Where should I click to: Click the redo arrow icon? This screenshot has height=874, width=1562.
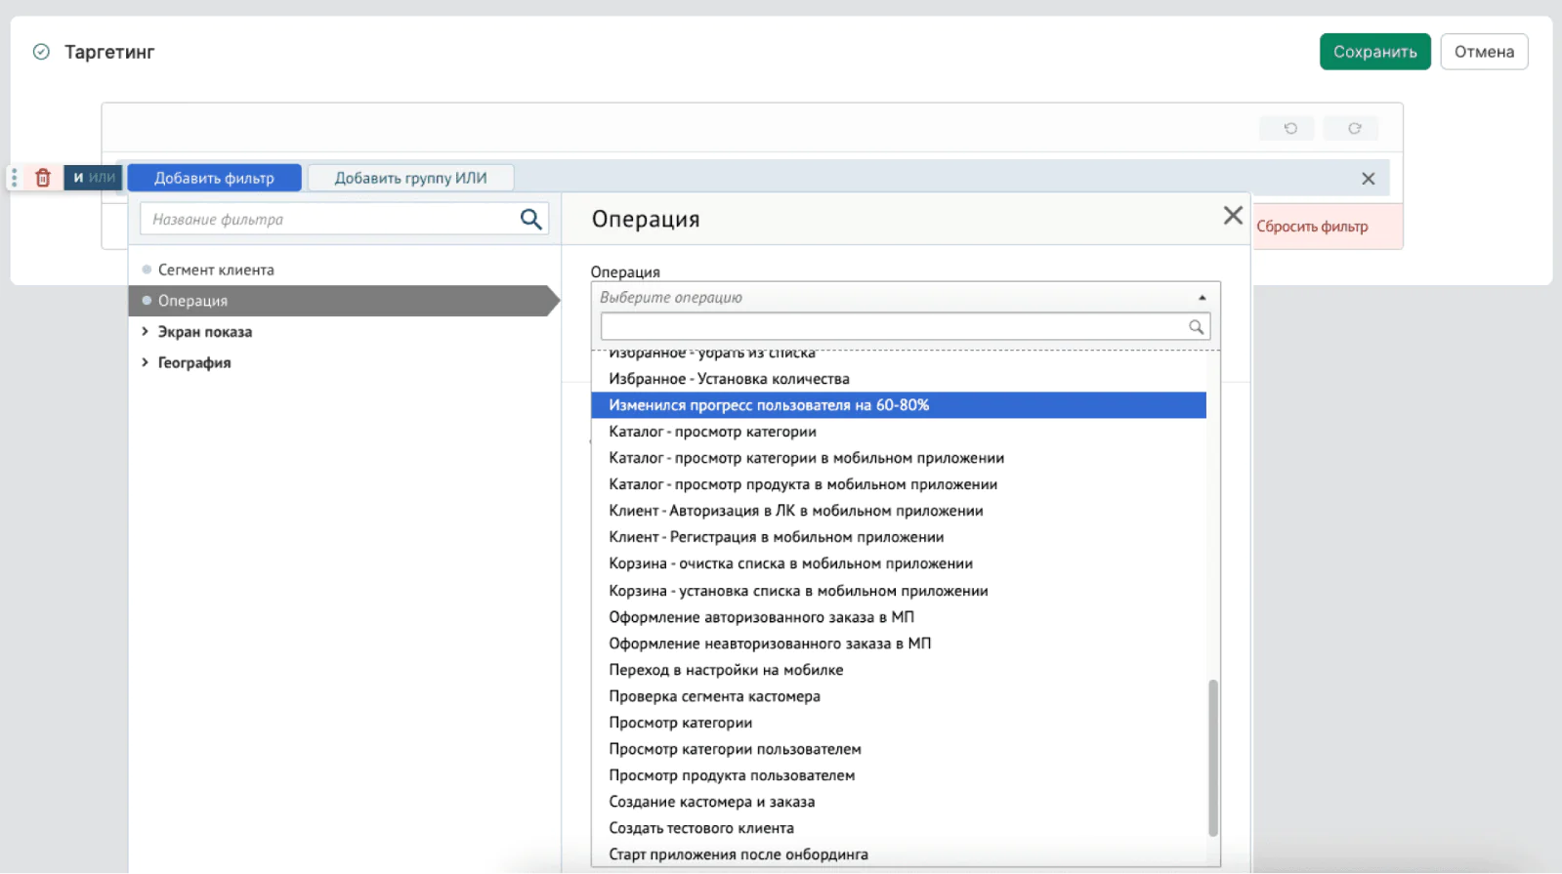pos(1354,128)
